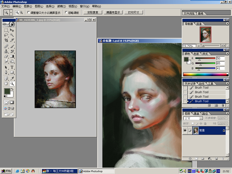Open the tool preset picker dropdown arrow

coord(11,12)
